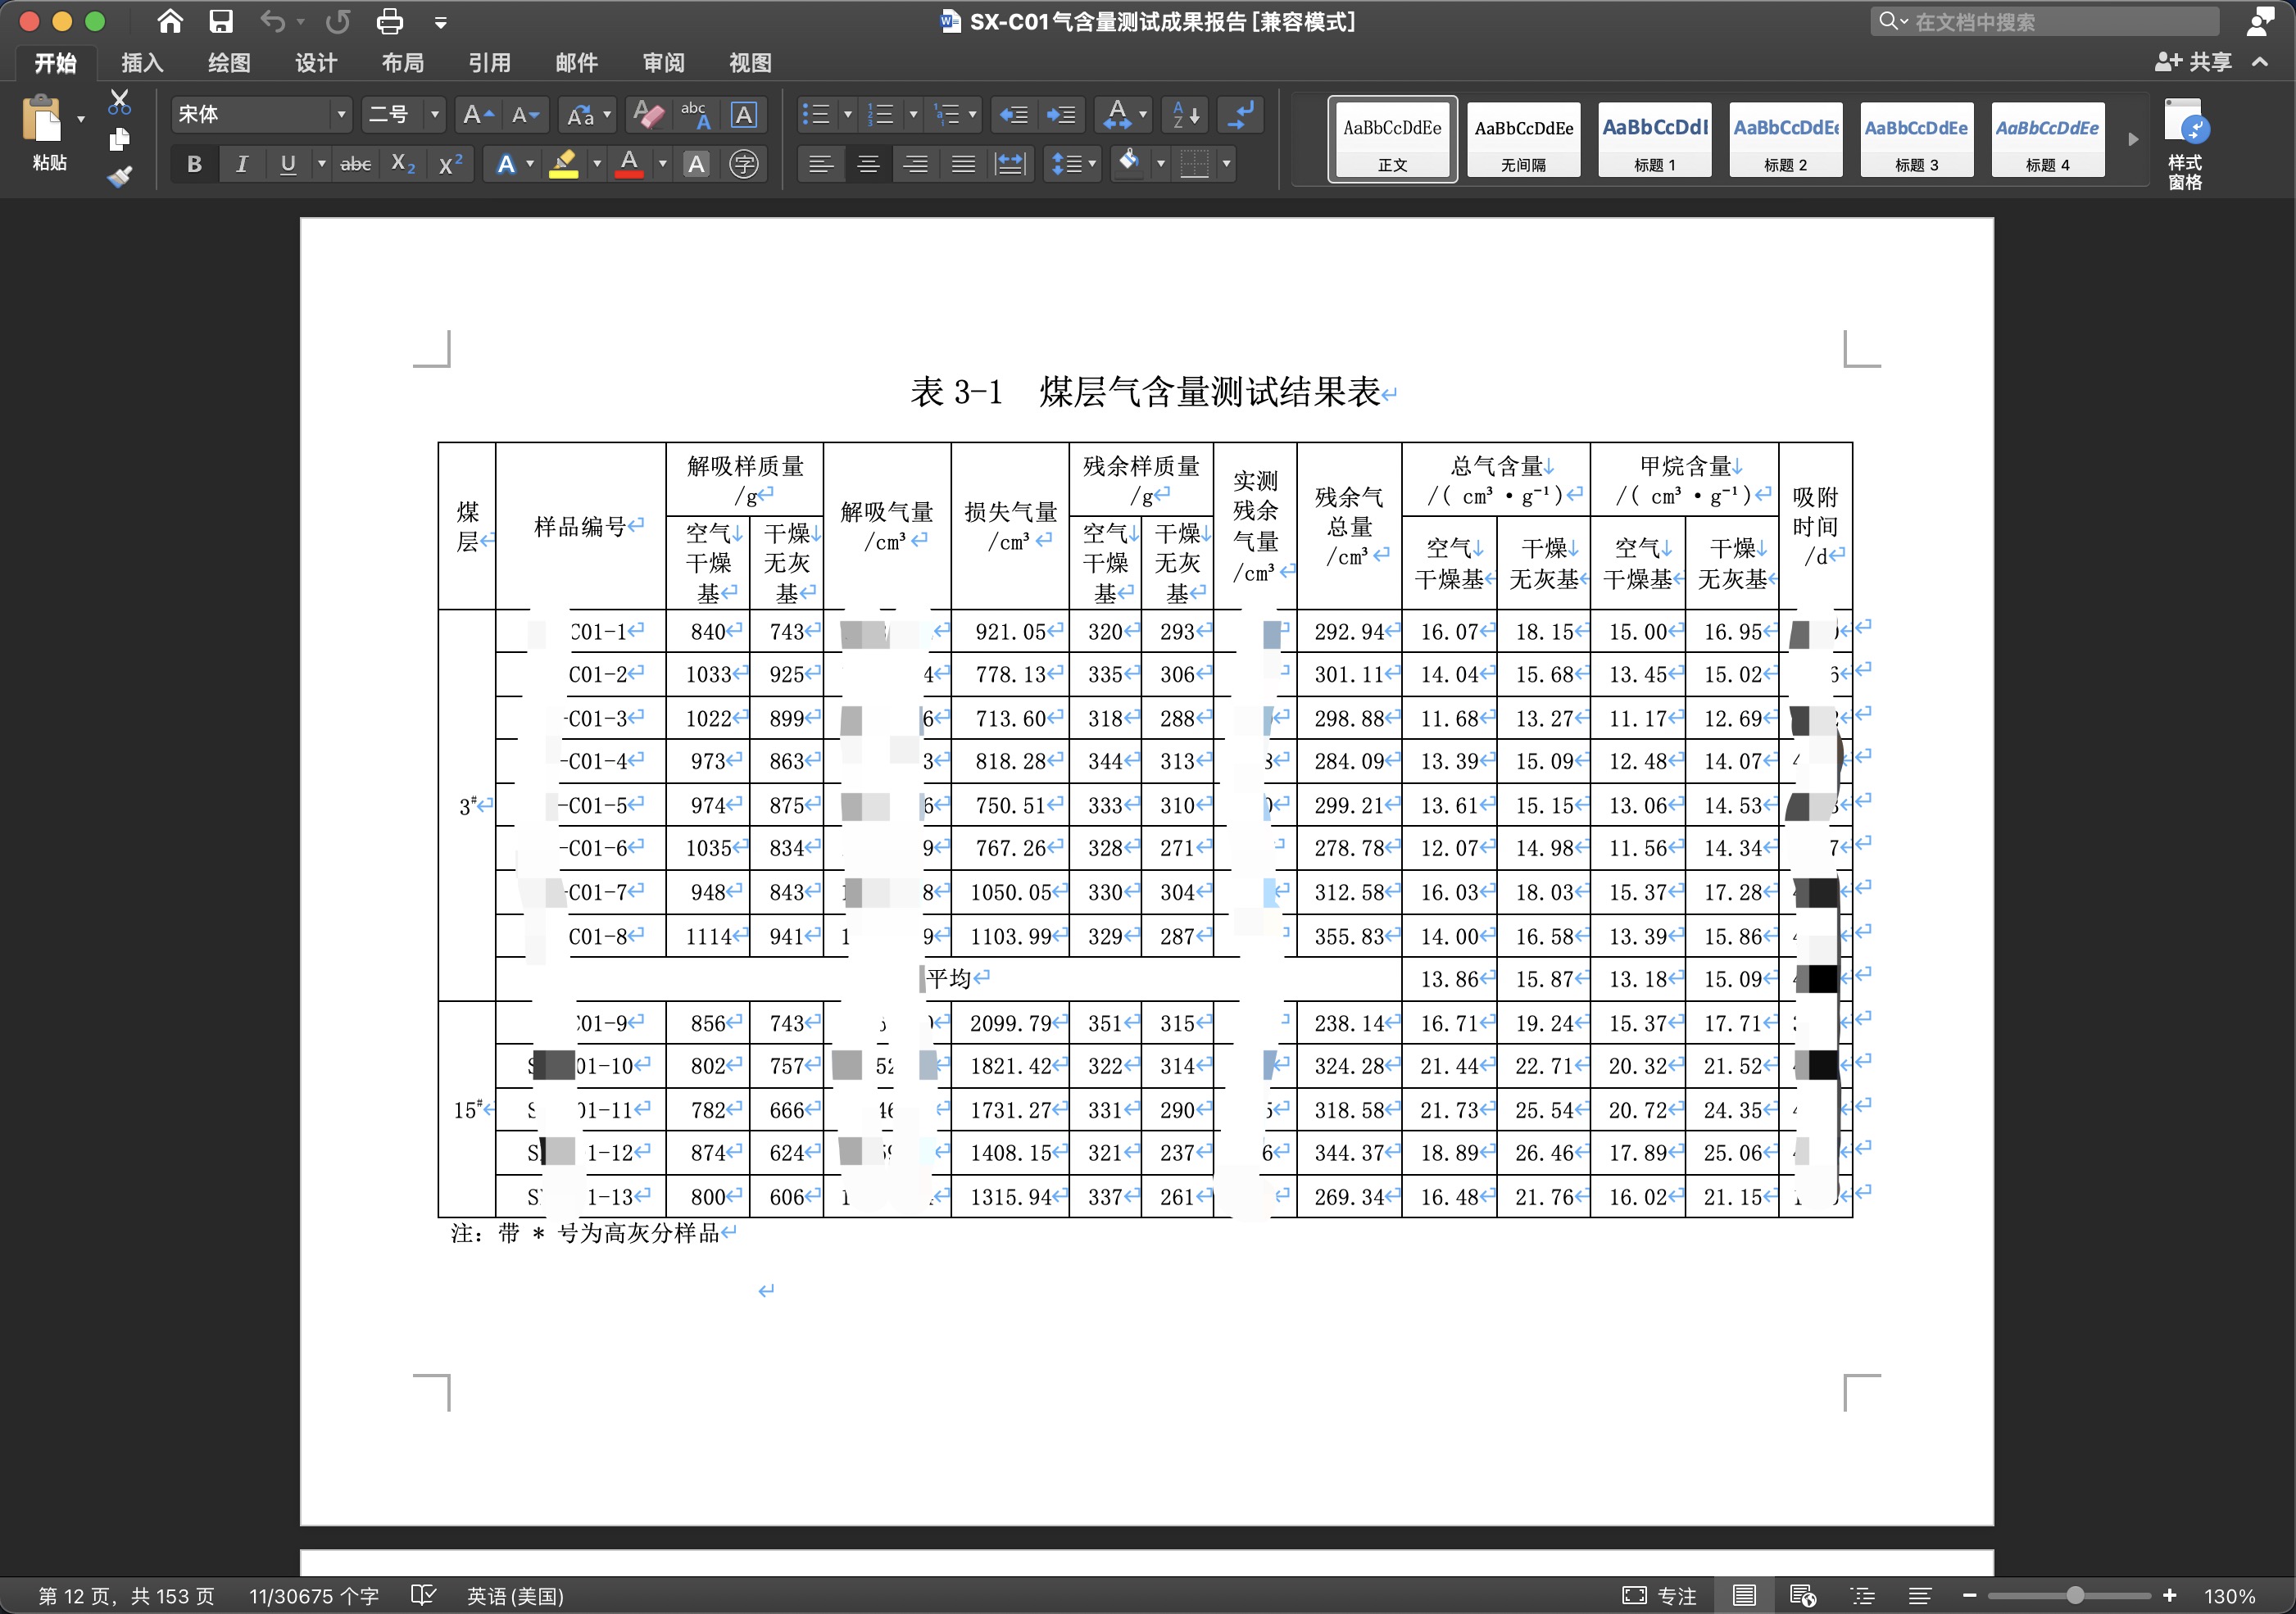Screen dimensions: 2296x1614
Task: Align text right
Action: click(916, 164)
